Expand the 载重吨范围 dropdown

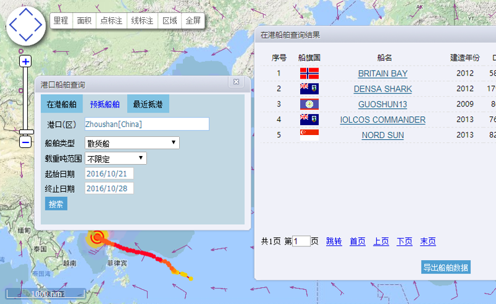tap(115, 158)
